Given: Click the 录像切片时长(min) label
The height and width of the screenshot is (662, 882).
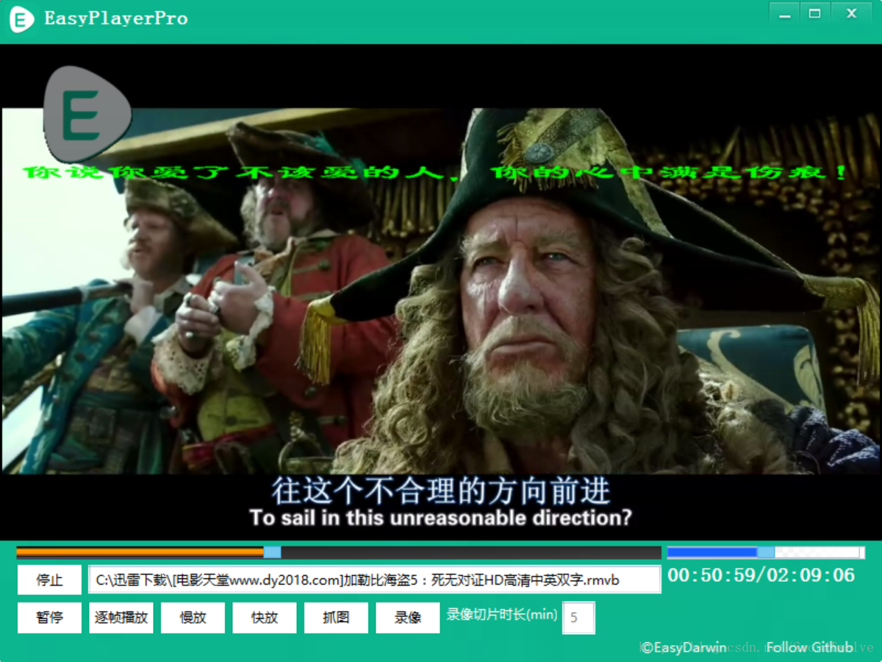Looking at the screenshot, I should point(502,614).
